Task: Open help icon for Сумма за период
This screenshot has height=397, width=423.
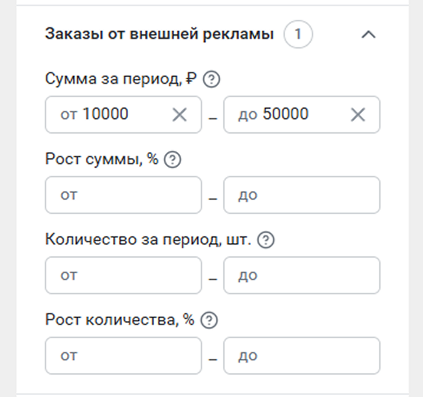Action: tap(211, 79)
